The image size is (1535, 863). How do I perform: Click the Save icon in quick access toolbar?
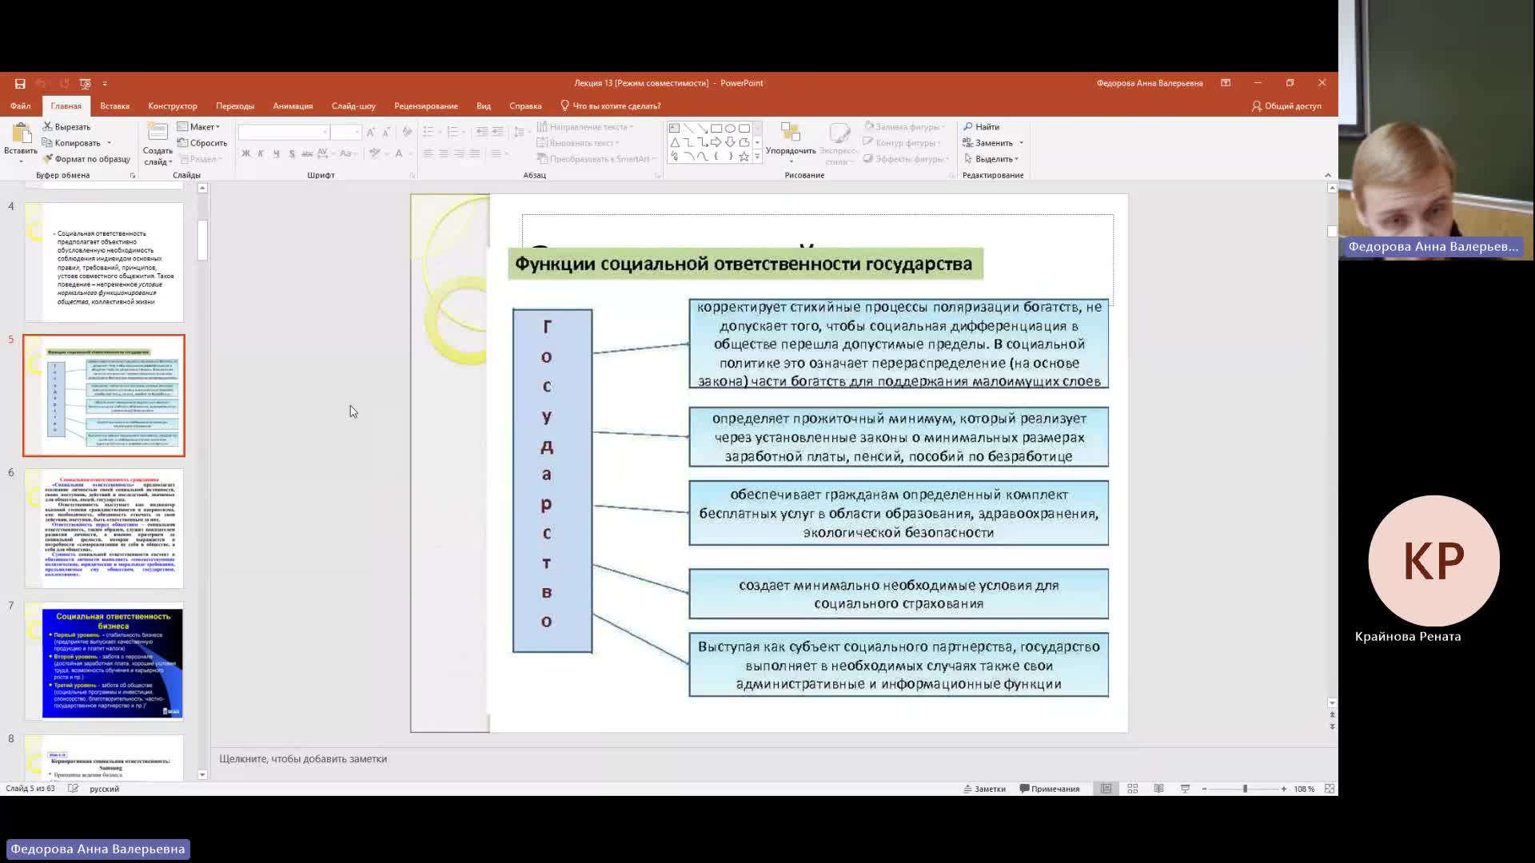pyautogui.click(x=20, y=83)
